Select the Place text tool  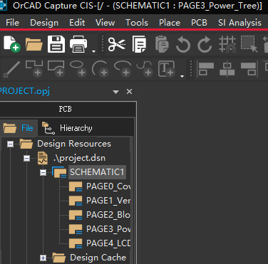tap(167, 68)
